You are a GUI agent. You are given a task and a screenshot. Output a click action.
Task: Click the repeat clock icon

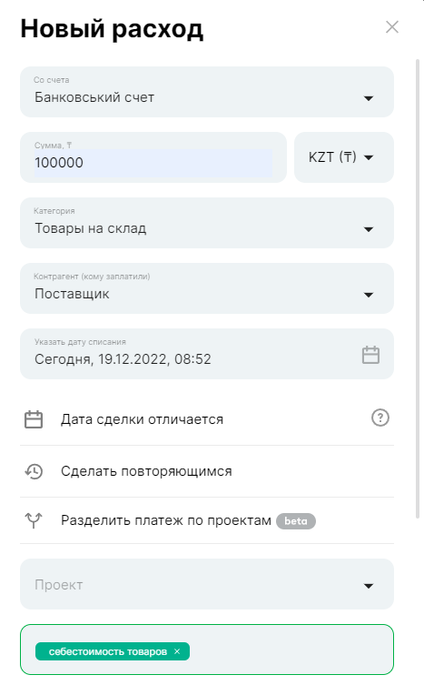tap(34, 471)
